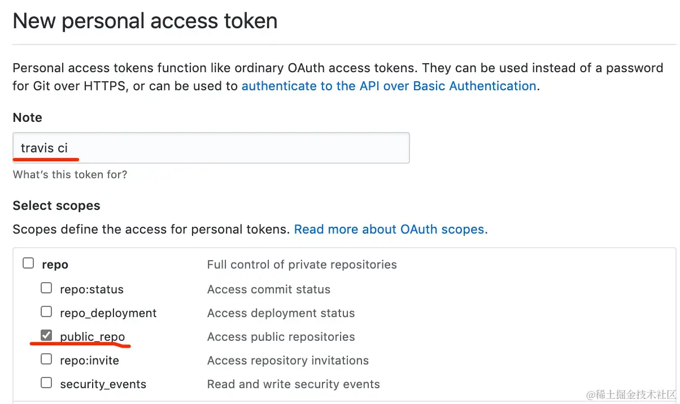Click inside the Note text field

click(211, 148)
